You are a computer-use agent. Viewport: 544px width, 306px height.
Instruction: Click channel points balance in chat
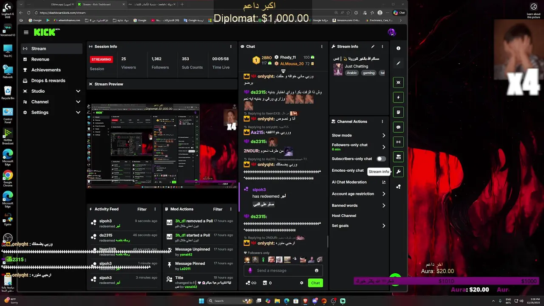pyautogui.click(x=251, y=283)
